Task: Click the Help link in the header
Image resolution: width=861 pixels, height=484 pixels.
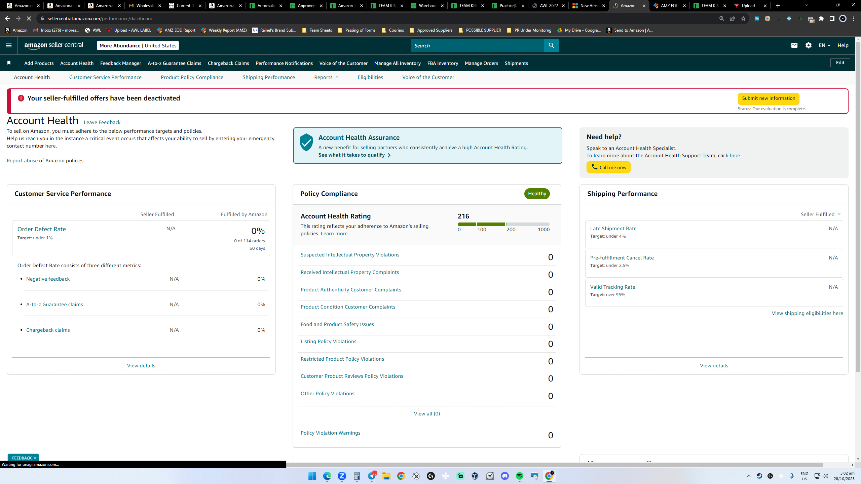Action: [x=843, y=45]
